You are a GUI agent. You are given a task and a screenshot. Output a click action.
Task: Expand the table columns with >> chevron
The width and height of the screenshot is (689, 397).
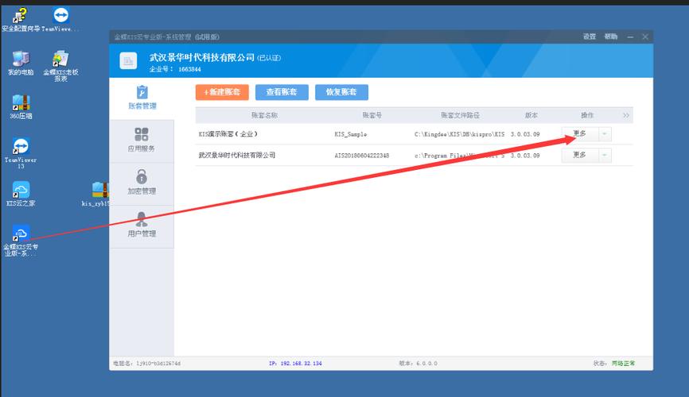point(625,115)
